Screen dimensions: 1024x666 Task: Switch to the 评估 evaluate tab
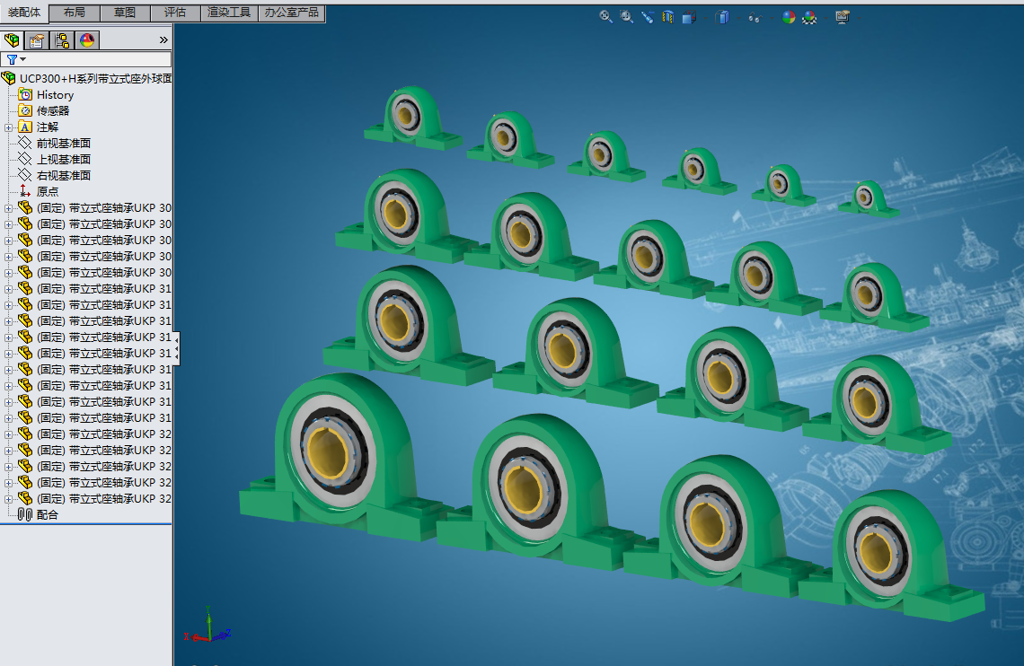point(175,13)
